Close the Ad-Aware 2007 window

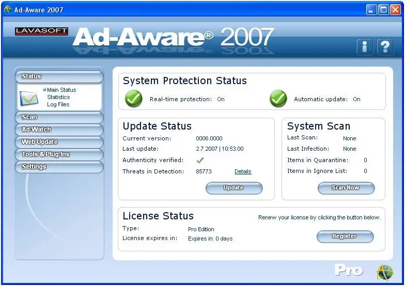[x=395, y=10]
